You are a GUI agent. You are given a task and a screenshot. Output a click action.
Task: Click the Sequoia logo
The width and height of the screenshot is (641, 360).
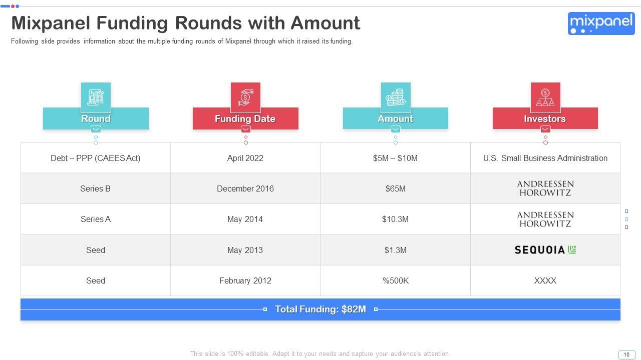[x=545, y=250]
